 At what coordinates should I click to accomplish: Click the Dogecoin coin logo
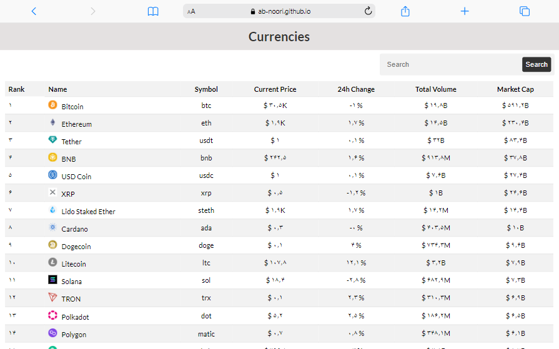[52, 245]
